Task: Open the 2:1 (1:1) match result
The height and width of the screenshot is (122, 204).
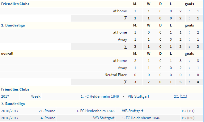Action: tap(180, 96)
